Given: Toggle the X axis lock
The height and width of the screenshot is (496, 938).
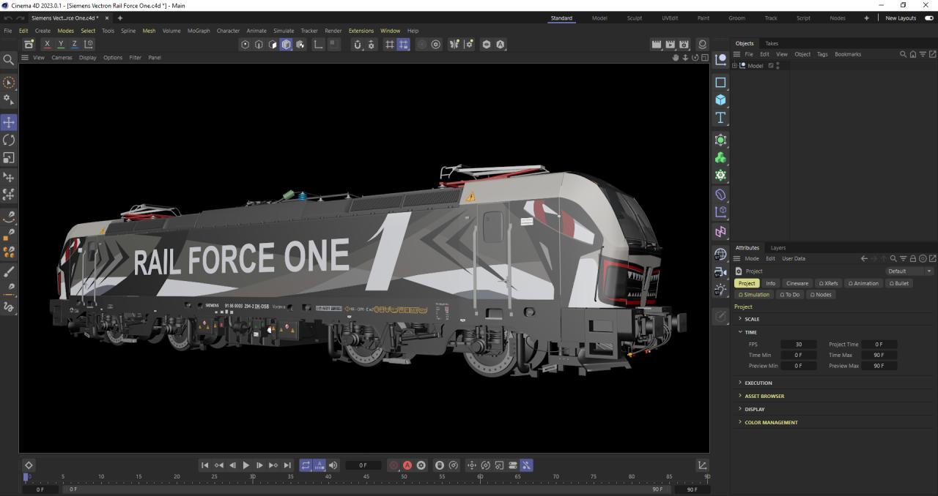Looking at the screenshot, I should click(x=48, y=45).
